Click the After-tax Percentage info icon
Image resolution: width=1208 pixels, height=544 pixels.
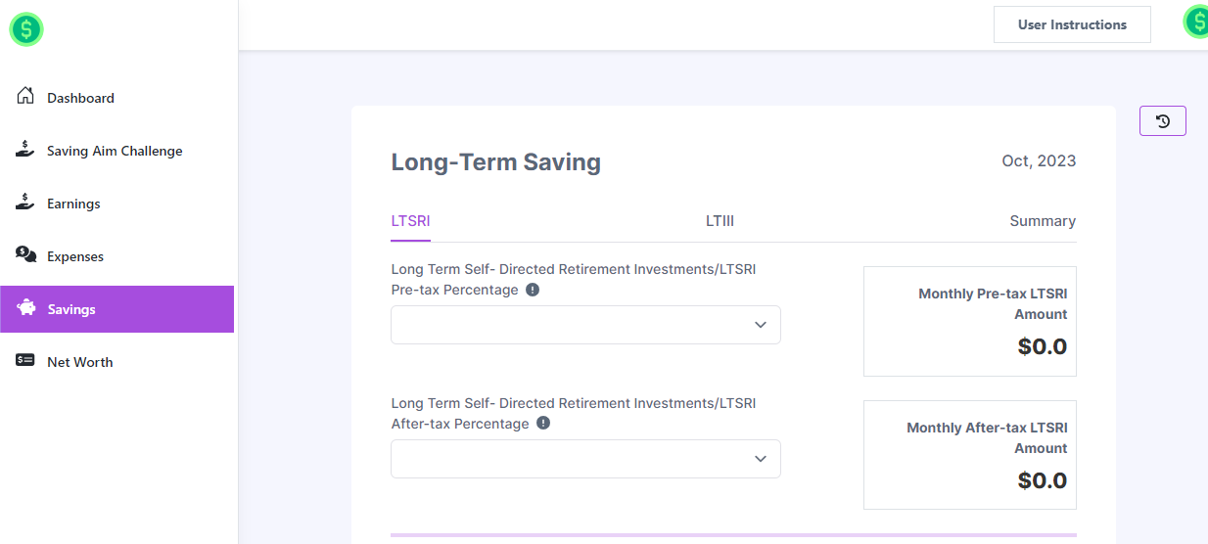tap(543, 424)
